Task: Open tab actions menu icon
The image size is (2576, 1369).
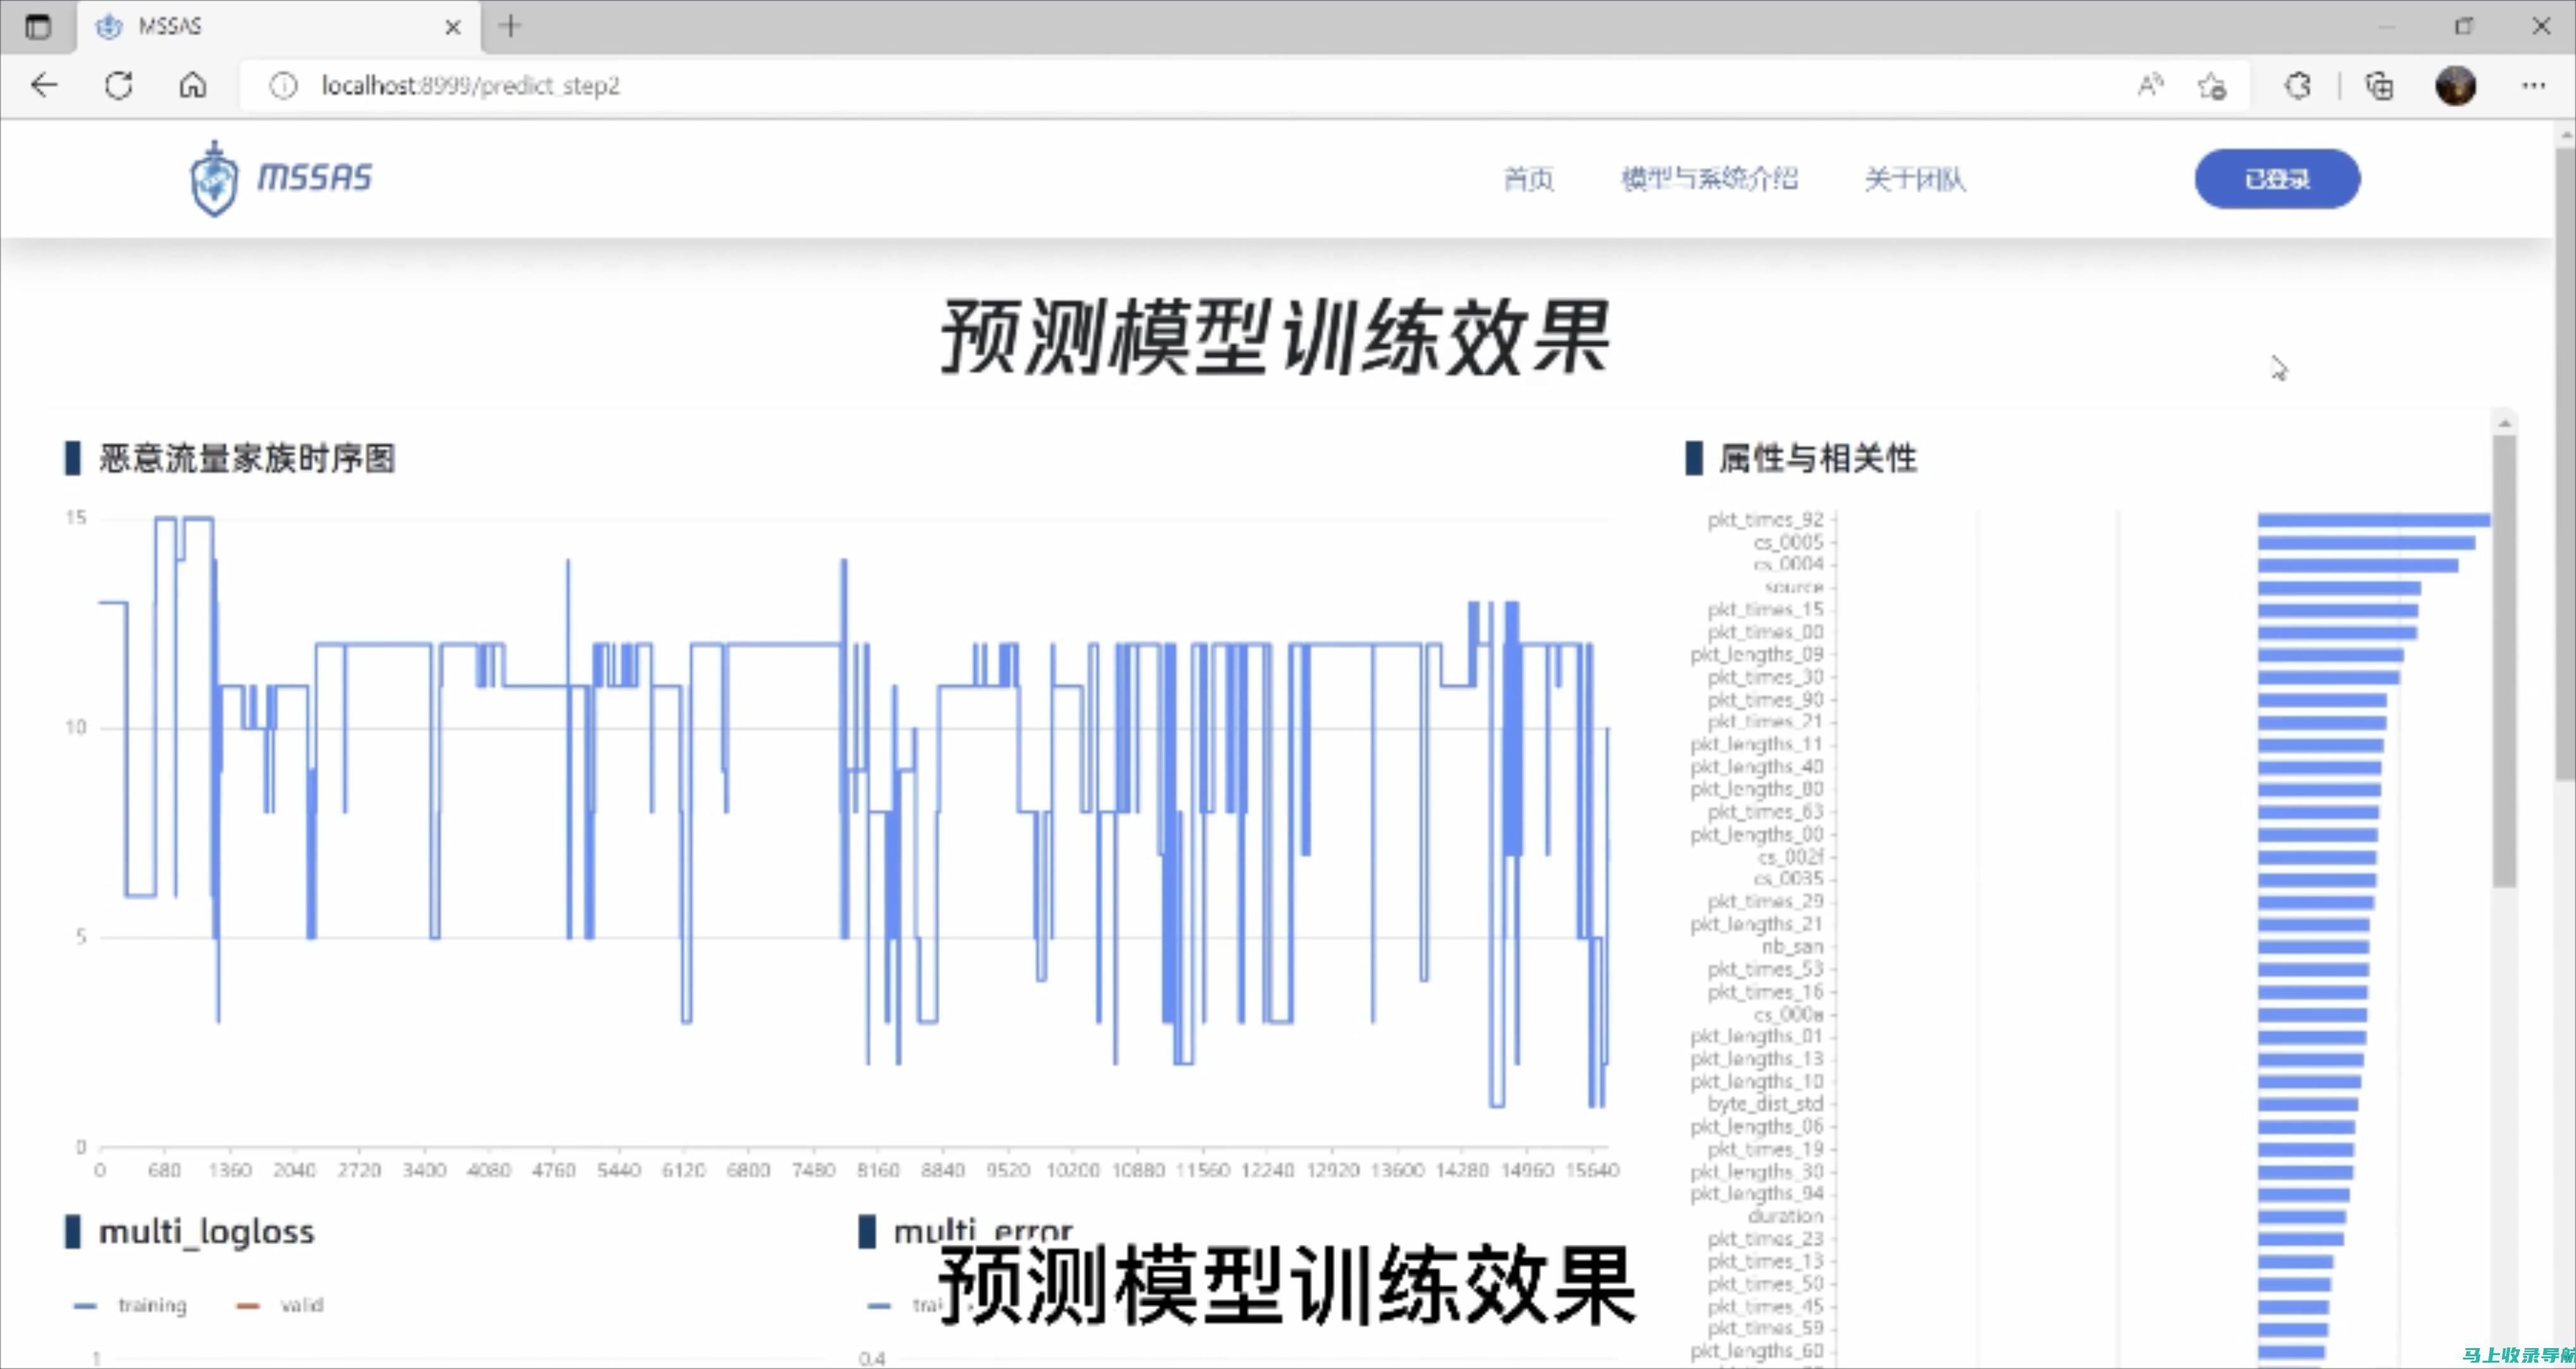Action: pos(37,27)
